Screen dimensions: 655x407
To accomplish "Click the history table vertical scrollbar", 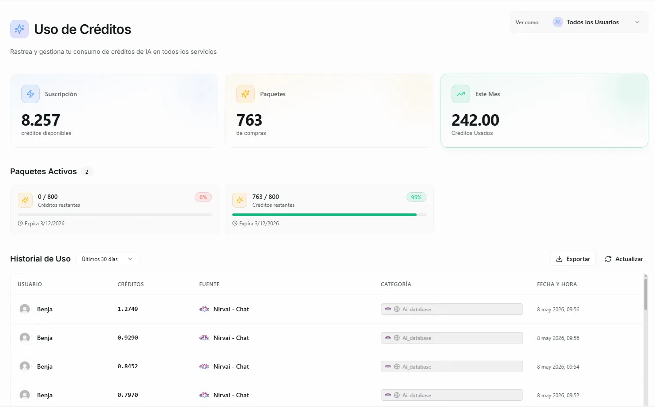I will (646, 293).
